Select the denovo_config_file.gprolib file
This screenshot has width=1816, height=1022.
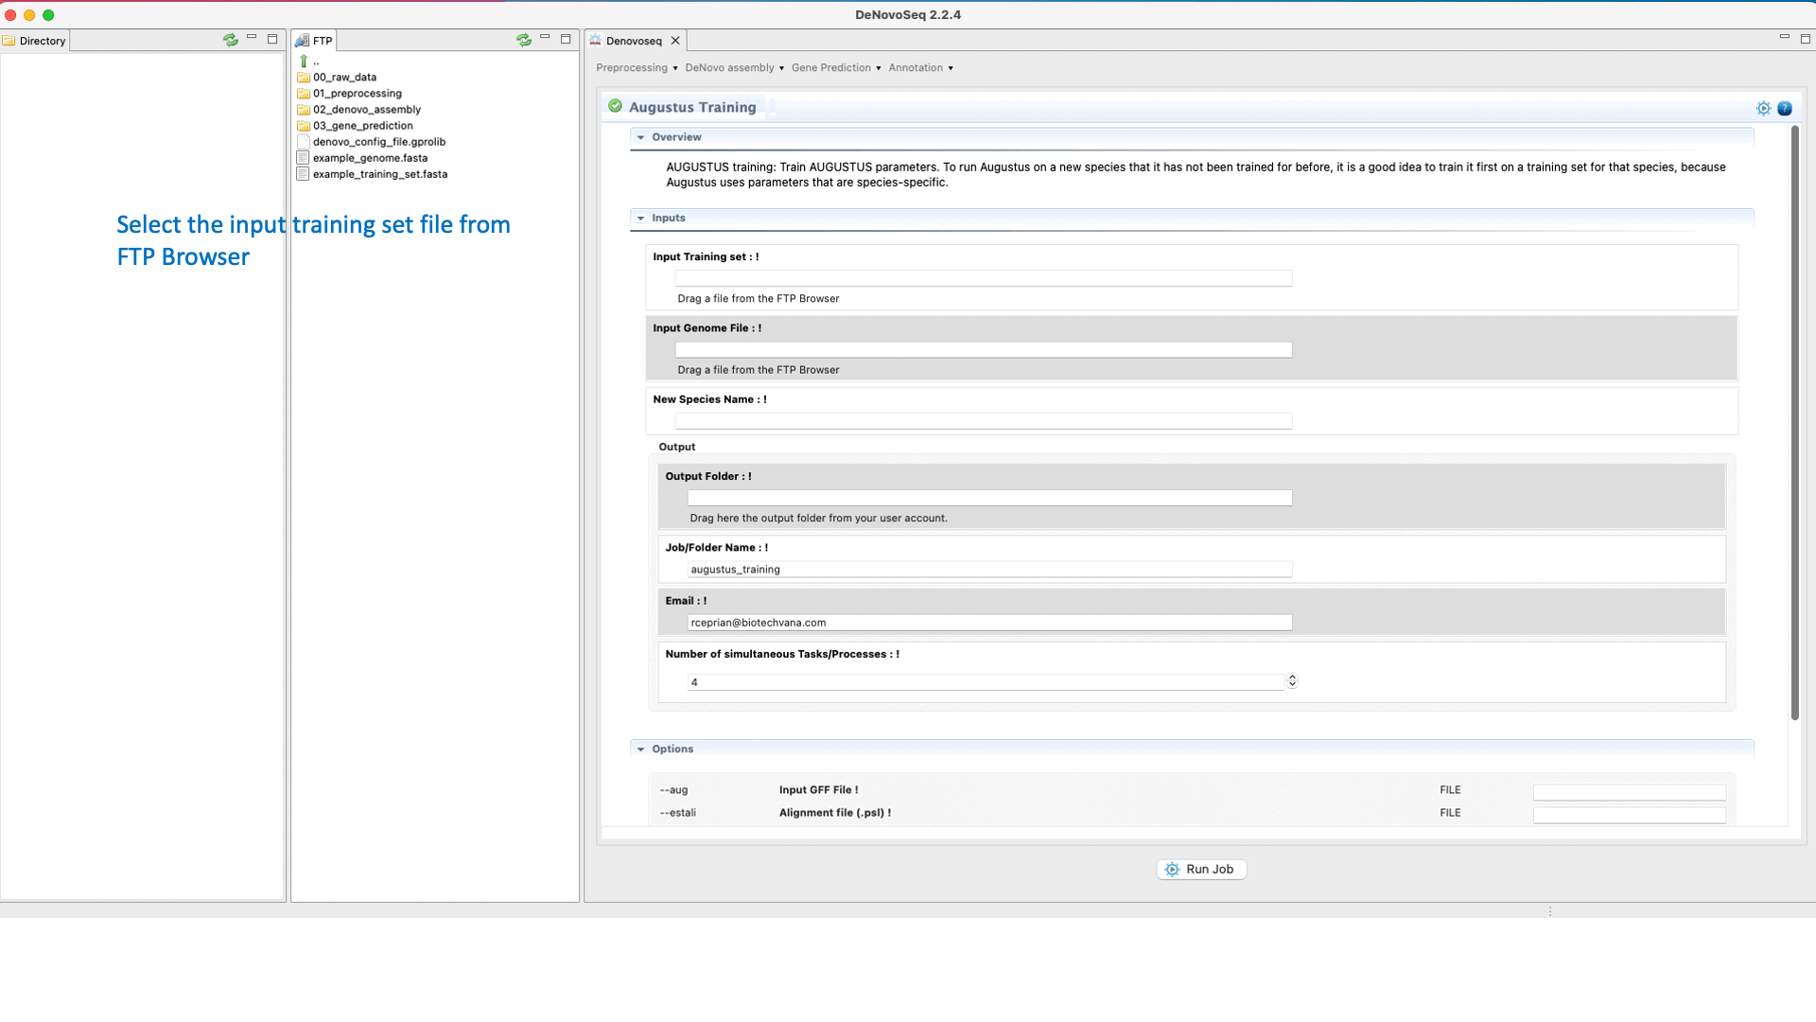(378, 142)
